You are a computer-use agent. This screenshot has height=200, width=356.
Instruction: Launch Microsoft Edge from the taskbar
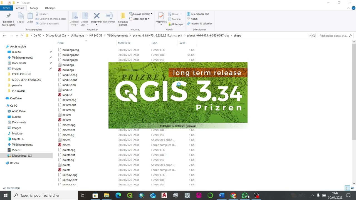click(x=118, y=195)
